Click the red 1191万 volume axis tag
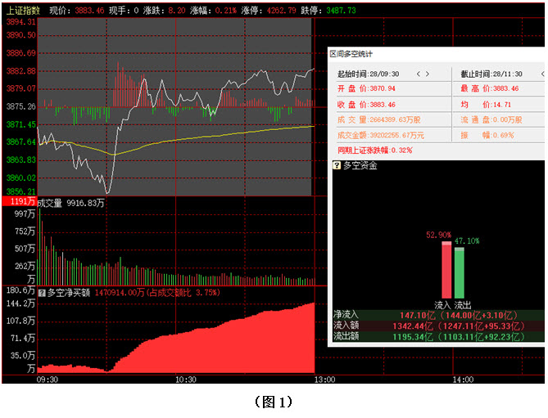This screenshot has width=548, height=418. tap(18, 202)
